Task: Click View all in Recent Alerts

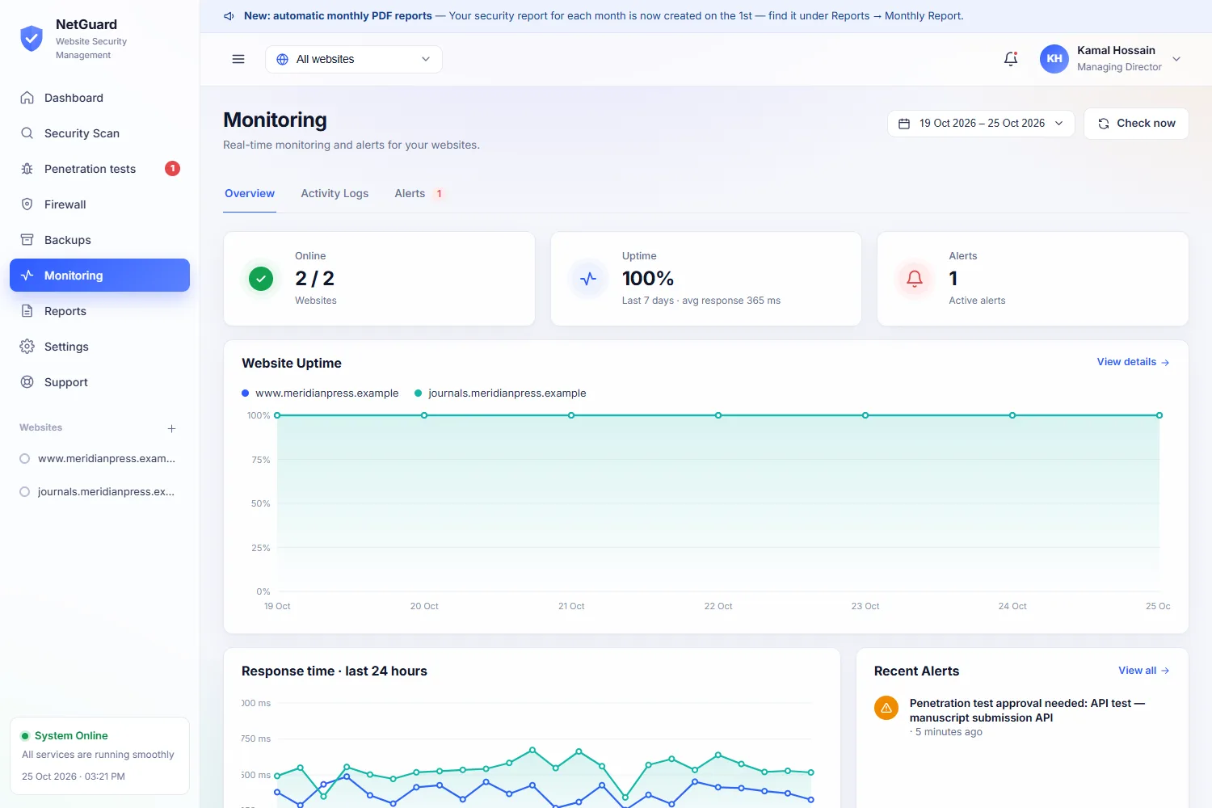Action: click(x=1143, y=671)
